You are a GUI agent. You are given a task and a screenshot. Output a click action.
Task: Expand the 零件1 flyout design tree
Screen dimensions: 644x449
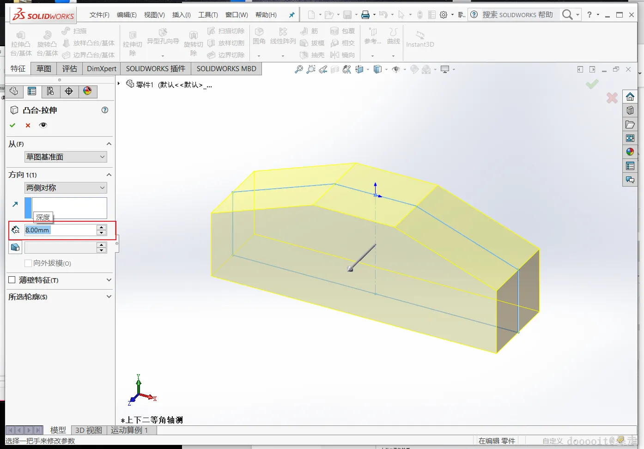(119, 84)
